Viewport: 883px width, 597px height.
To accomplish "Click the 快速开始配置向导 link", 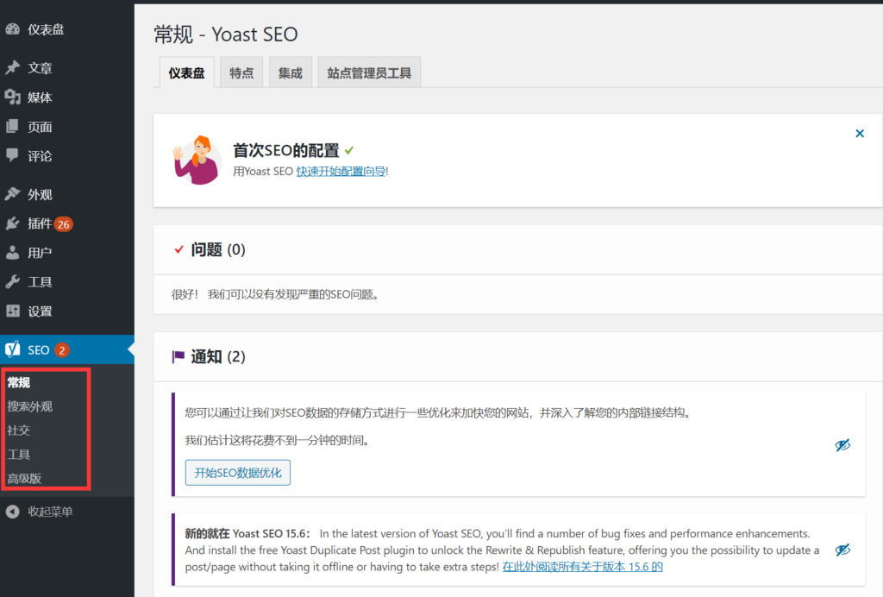I will (341, 171).
